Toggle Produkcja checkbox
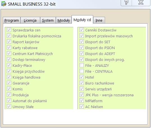The height and width of the screenshot is (128, 151). click(9, 95)
